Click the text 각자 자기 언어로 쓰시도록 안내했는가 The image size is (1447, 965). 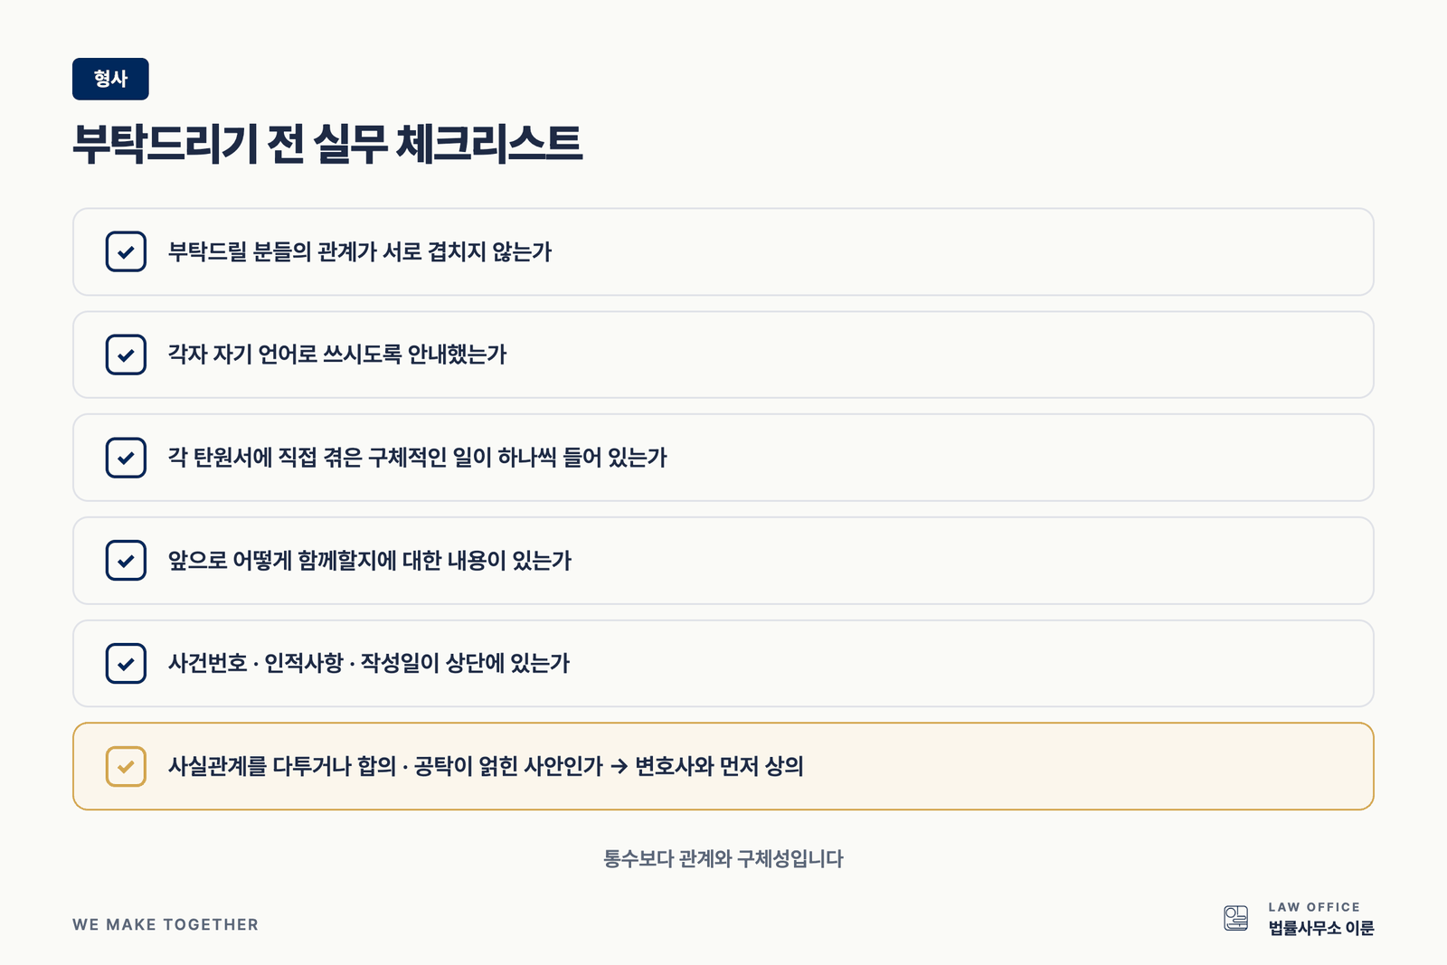[x=337, y=355]
